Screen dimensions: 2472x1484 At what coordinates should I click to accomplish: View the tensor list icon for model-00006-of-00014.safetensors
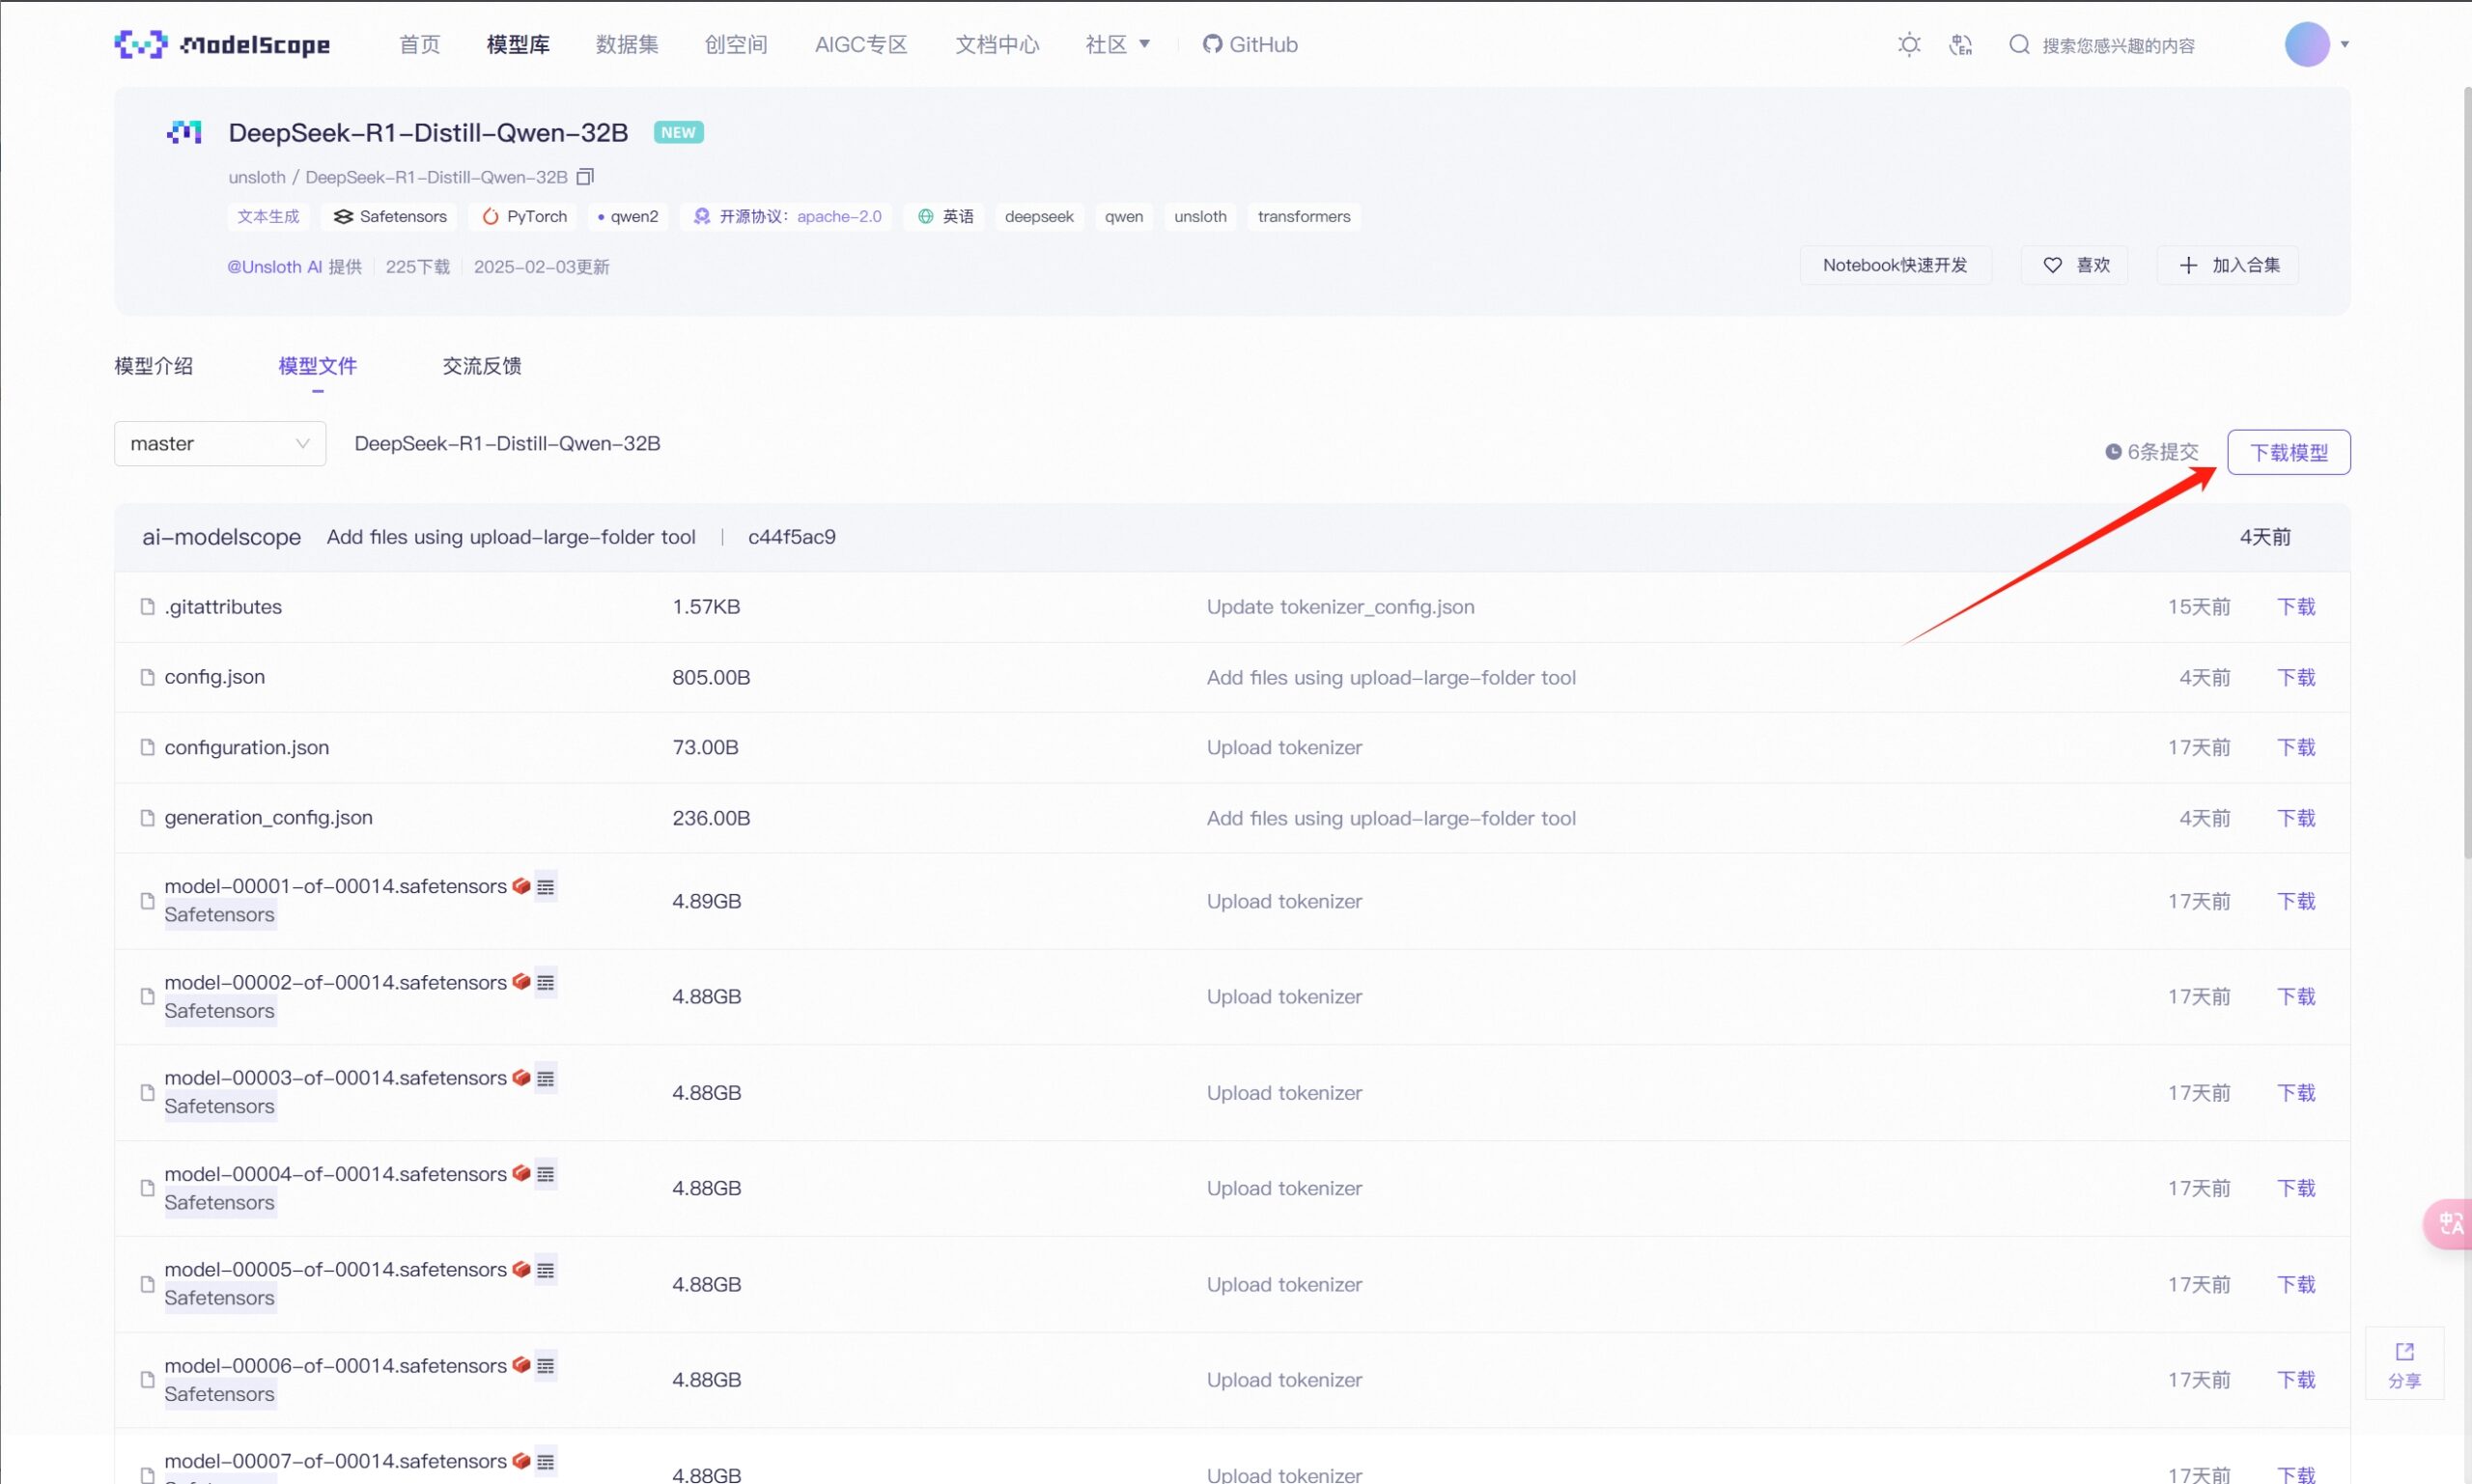coord(545,1366)
